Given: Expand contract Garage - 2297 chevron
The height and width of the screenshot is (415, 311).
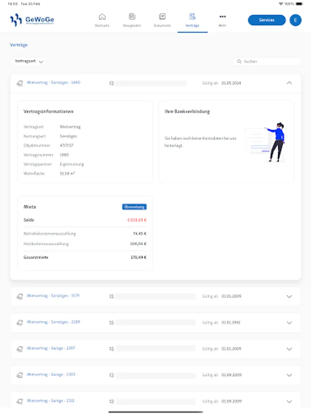Looking at the screenshot, I should click(x=289, y=349).
